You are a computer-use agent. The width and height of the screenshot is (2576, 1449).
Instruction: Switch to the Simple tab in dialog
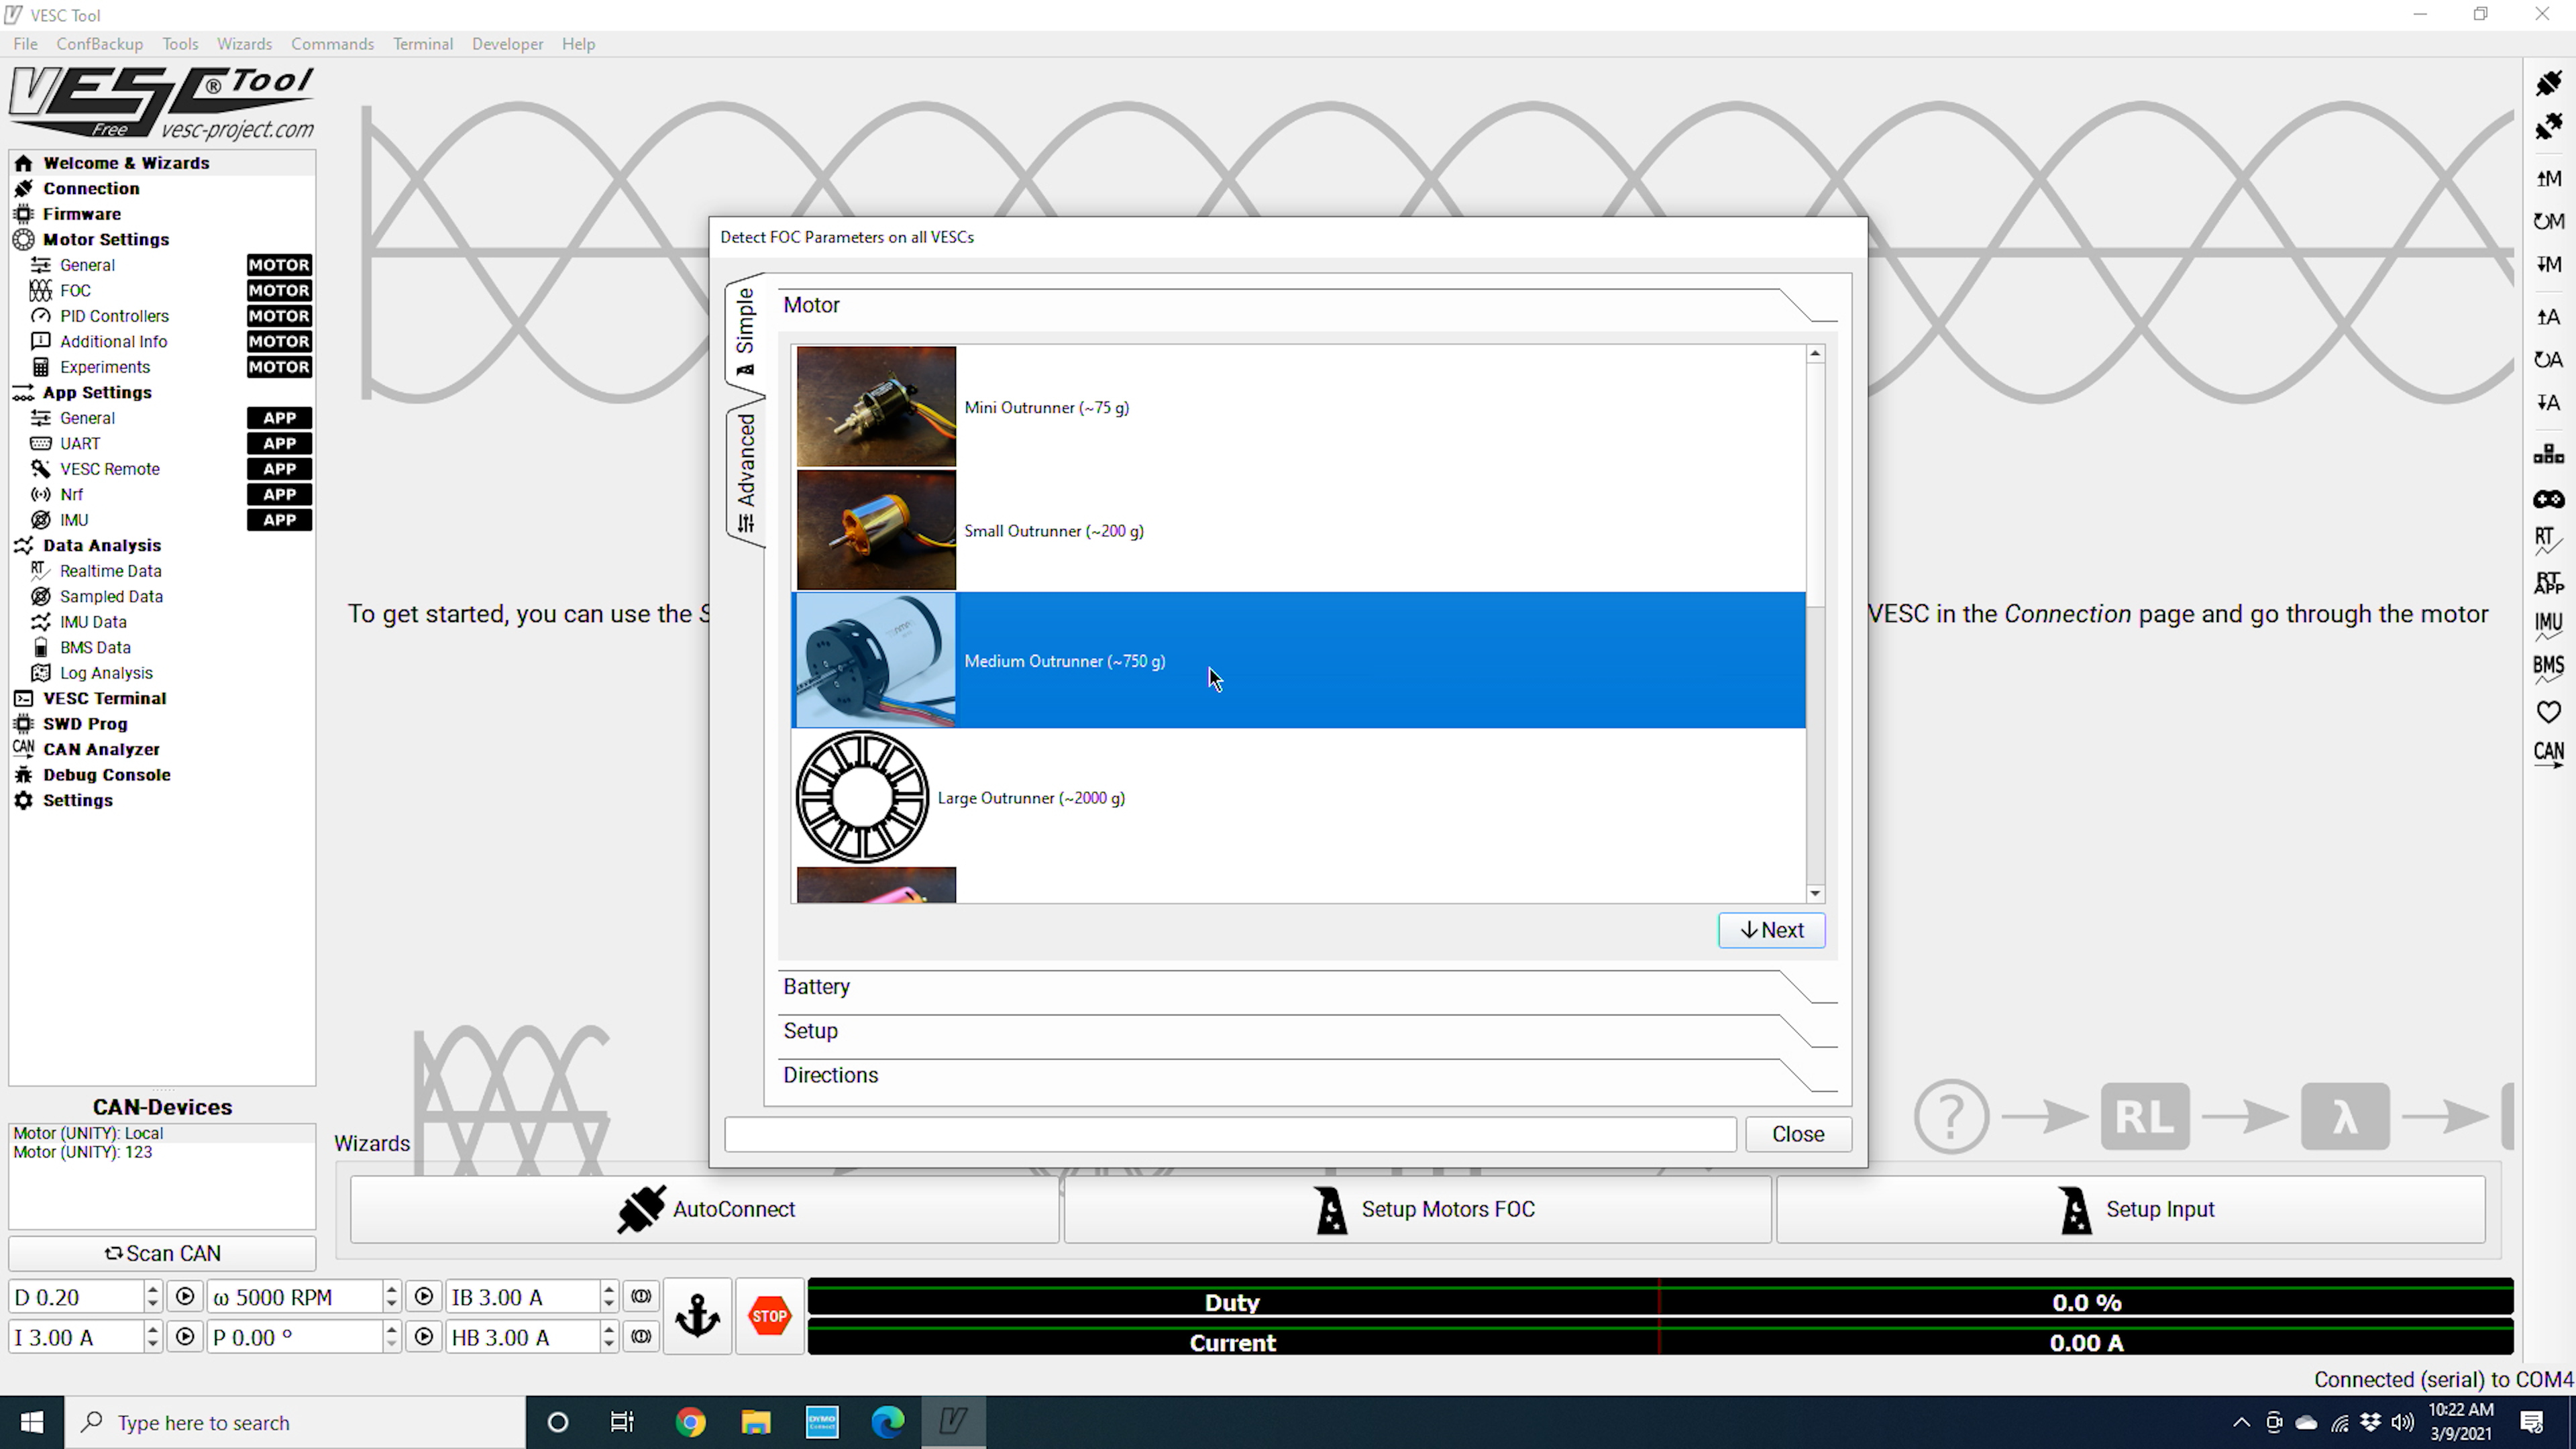(746, 331)
